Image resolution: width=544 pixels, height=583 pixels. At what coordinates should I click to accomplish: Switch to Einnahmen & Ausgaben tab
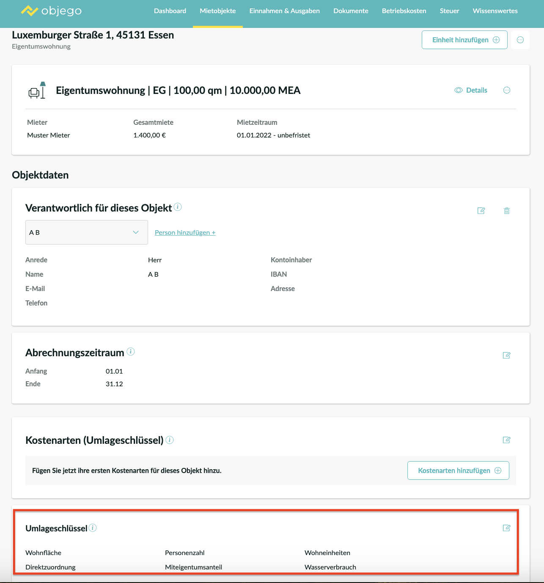pyautogui.click(x=284, y=11)
